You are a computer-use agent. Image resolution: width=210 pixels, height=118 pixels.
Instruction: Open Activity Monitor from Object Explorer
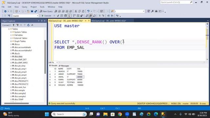coord(32,25)
